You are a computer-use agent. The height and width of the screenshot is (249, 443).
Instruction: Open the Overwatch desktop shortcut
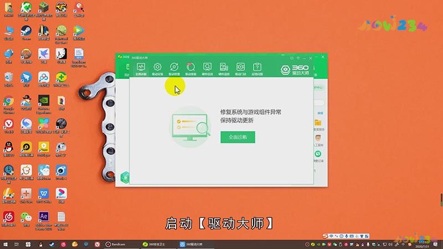pos(26,56)
